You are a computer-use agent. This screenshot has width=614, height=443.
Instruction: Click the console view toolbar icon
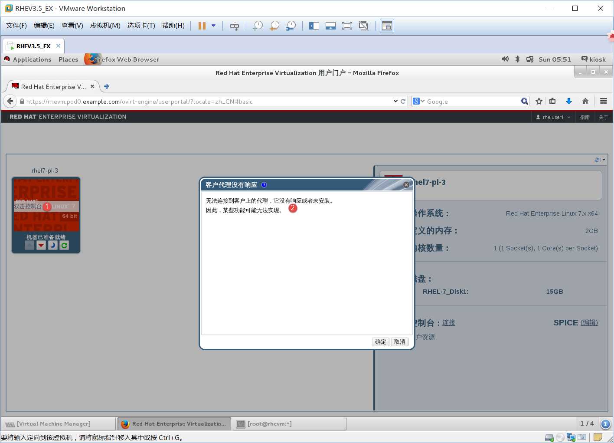pos(387,26)
